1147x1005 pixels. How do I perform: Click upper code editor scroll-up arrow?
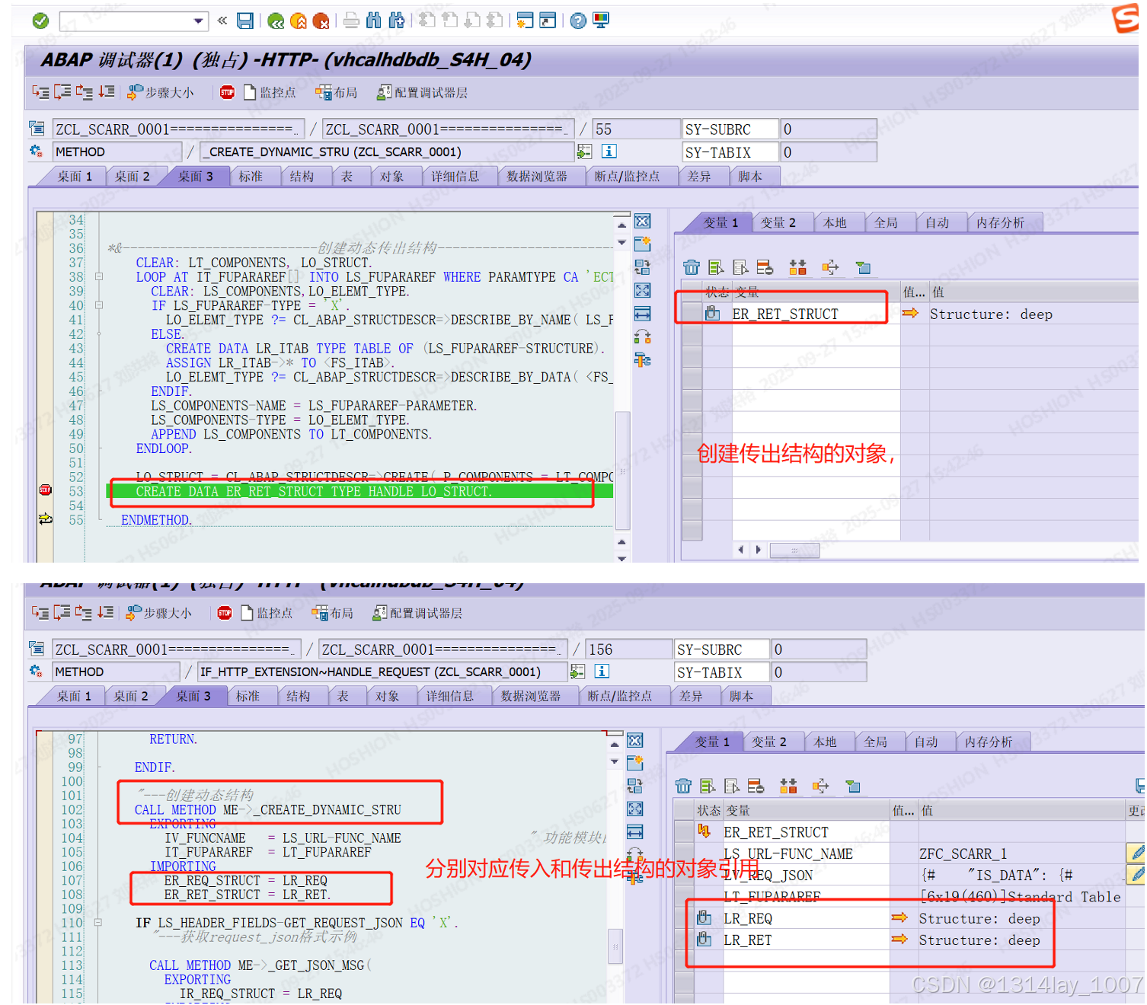pyautogui.click(x=621, y=225)
